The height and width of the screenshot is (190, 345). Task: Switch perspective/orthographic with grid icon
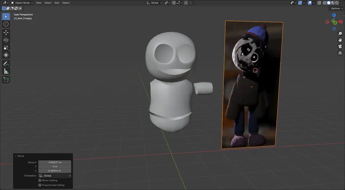340,53
